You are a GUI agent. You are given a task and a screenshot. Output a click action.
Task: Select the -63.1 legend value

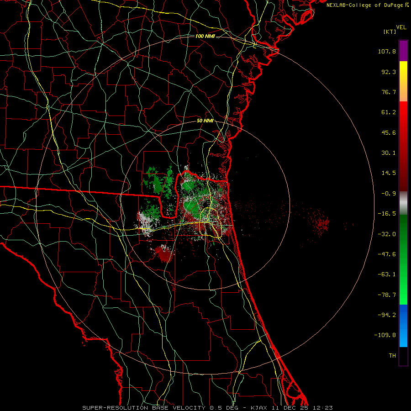tap(387, 274)
